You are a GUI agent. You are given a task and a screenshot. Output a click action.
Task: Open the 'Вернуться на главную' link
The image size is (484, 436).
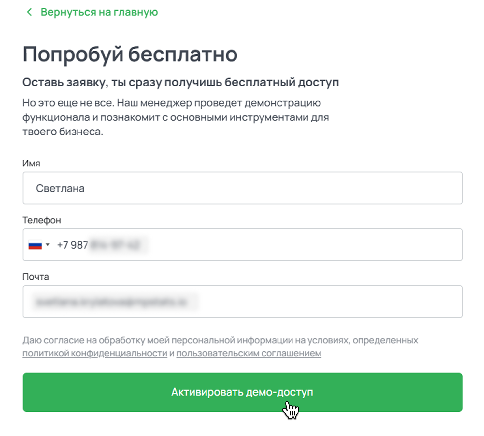tap(99, 12)
